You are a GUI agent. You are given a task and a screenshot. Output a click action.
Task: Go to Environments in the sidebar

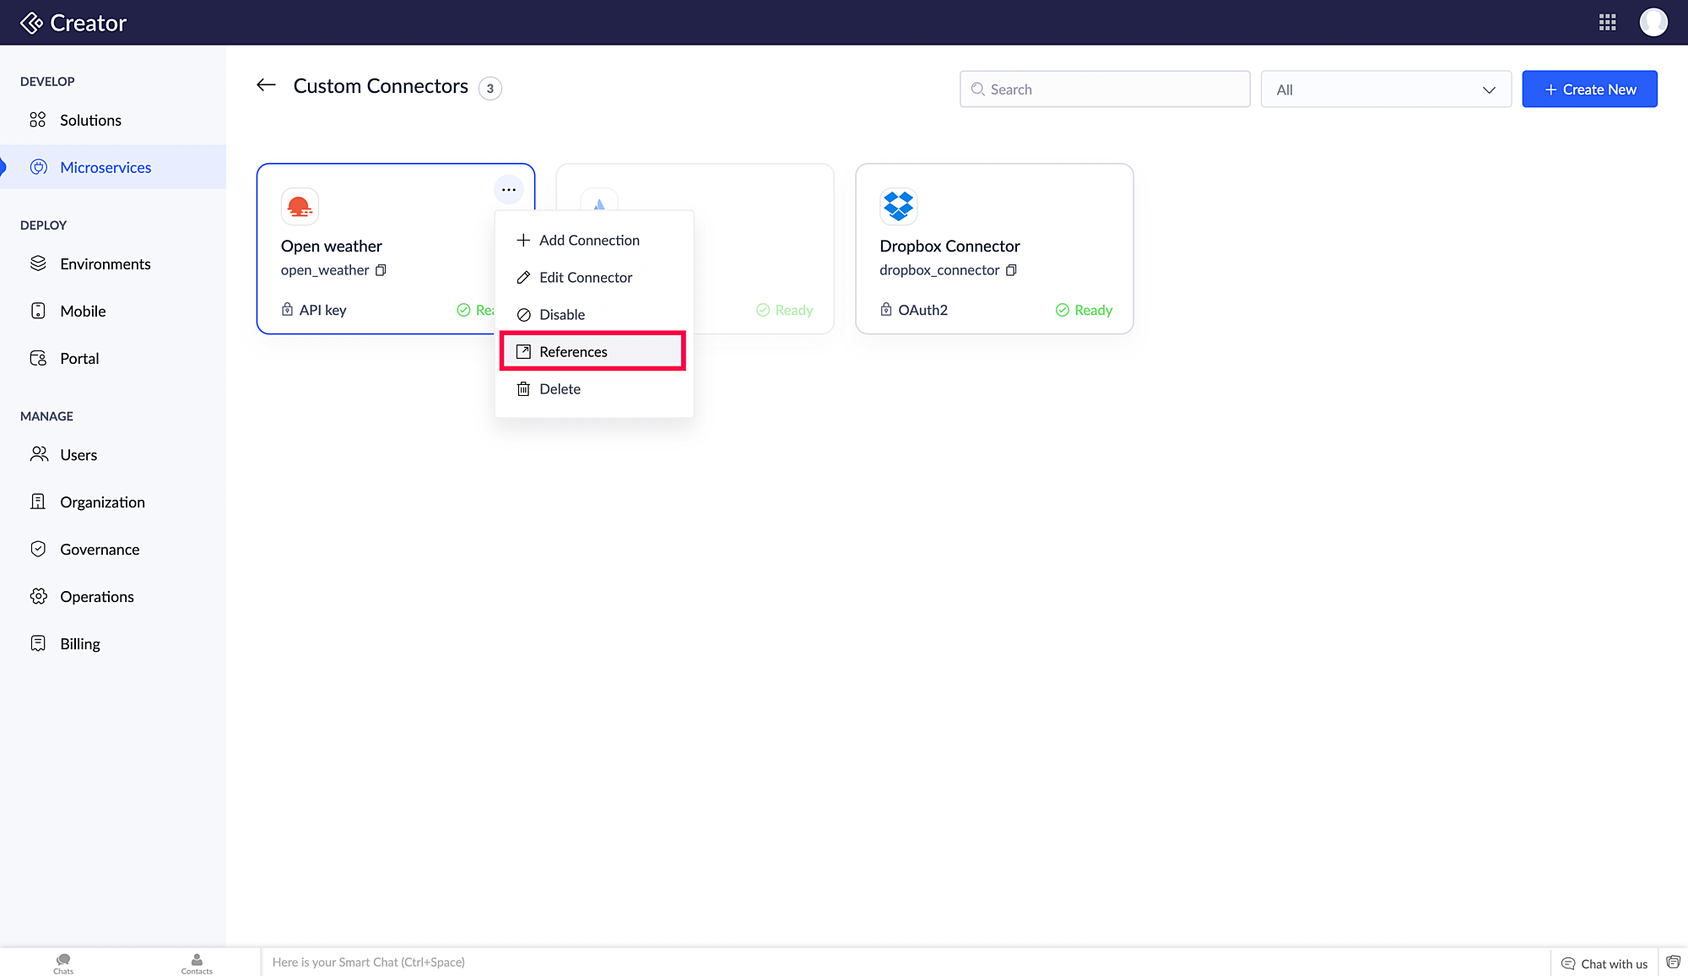point(105,264)
